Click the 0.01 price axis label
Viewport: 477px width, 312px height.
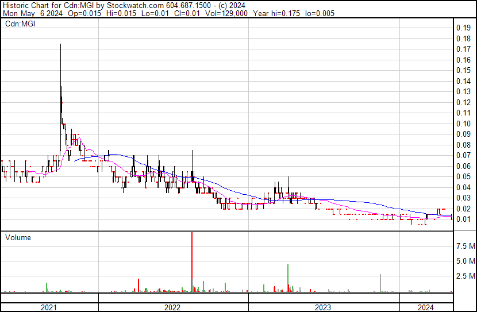[x=464, y=219]
